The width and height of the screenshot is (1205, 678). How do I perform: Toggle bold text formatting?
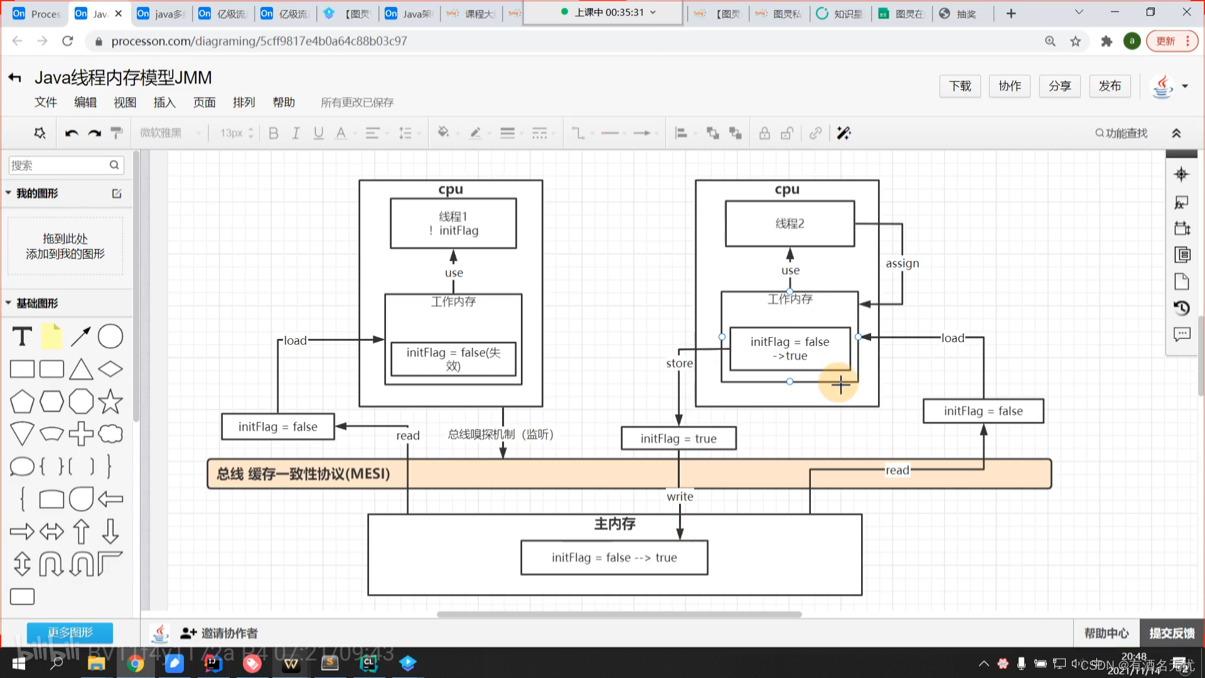(273, 133)
